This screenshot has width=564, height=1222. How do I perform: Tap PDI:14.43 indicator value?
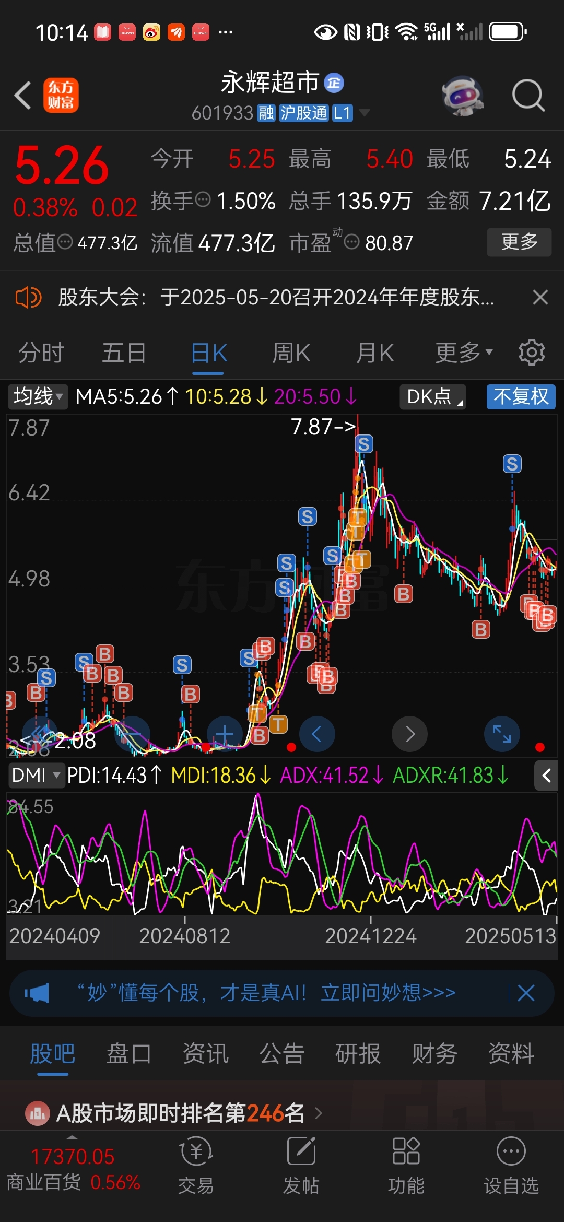(114, 775)
